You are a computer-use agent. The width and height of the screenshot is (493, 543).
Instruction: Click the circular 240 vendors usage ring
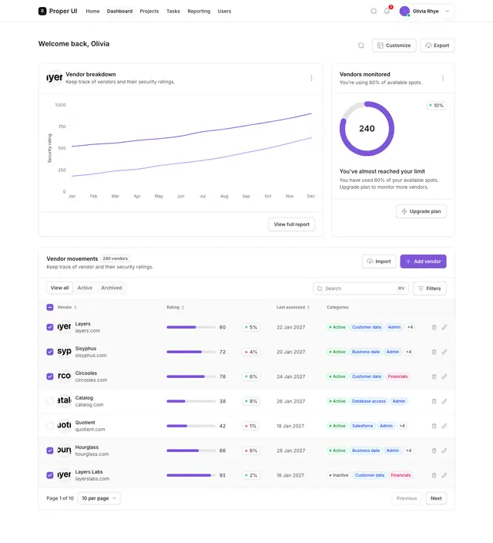[x=367, y=129]
